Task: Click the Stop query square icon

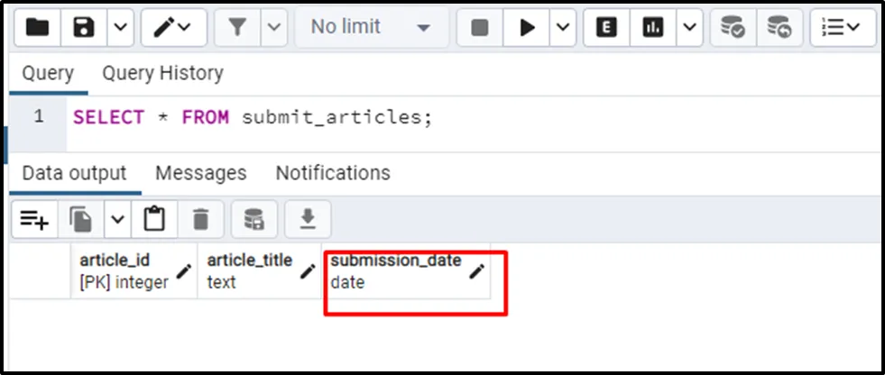Action: pos(480,28)
